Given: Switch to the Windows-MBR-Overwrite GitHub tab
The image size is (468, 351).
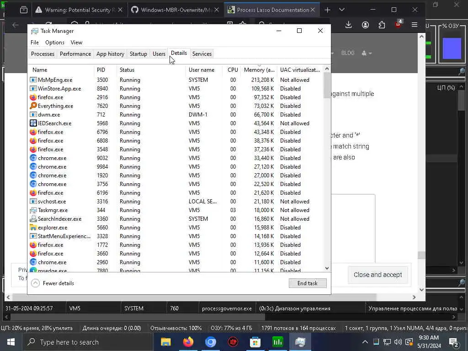Looking at the screenshot, I should click(x=175, y=10).
